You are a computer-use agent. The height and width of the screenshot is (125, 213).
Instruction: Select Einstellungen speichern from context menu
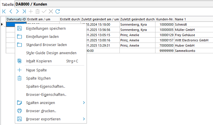pyautogui.click(x=46, y=28)
